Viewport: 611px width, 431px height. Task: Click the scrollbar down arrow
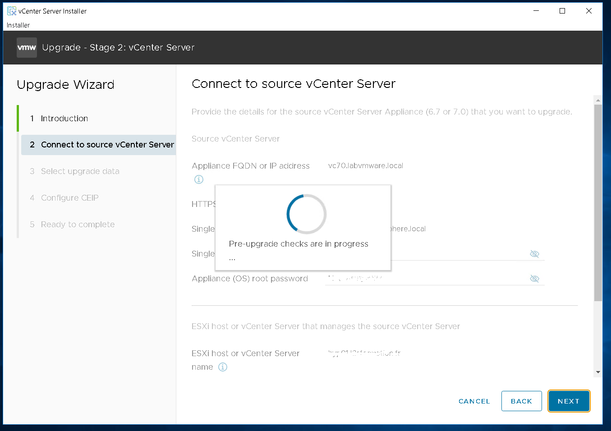[598, 372]
